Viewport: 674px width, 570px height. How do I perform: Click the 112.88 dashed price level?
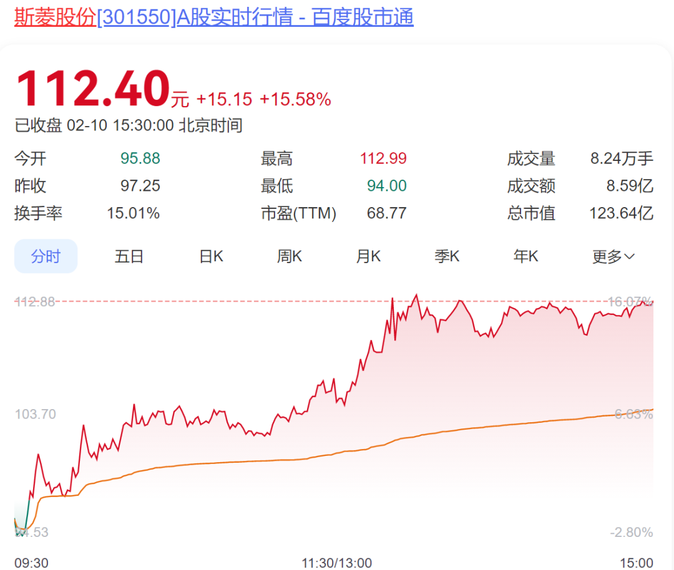click(35, 302)
